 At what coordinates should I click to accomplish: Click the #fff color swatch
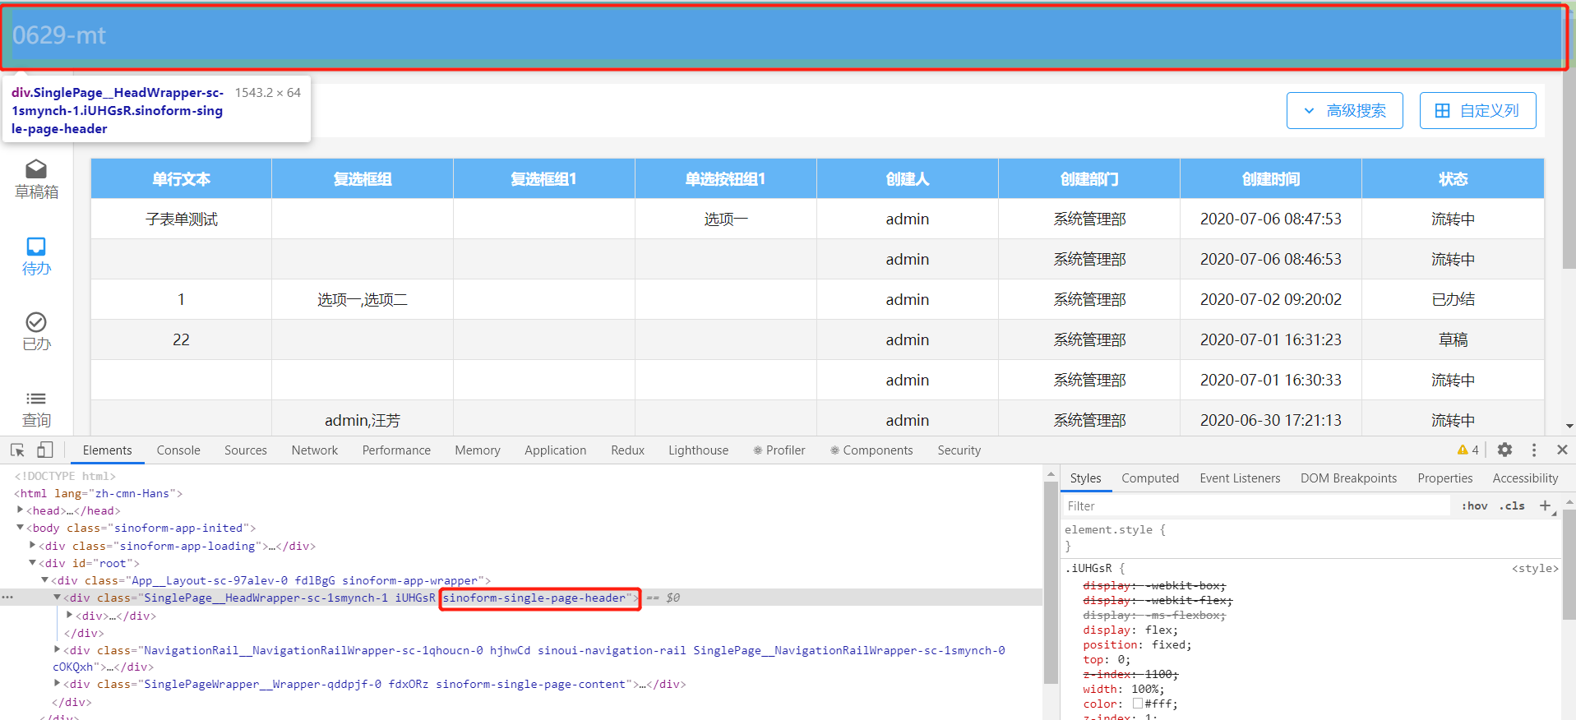(x=1138, y=704)
